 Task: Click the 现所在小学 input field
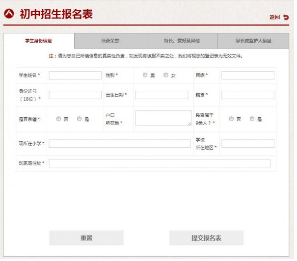pos(120,143)
